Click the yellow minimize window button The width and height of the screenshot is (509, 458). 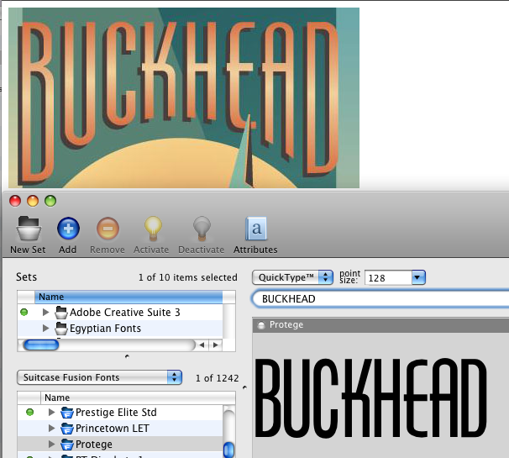33,201
